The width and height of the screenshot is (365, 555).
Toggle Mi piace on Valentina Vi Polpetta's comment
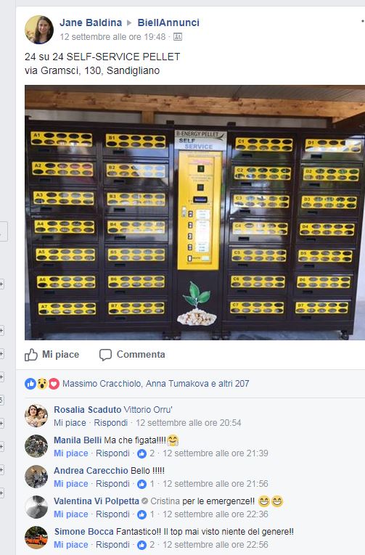click(71, 514)
